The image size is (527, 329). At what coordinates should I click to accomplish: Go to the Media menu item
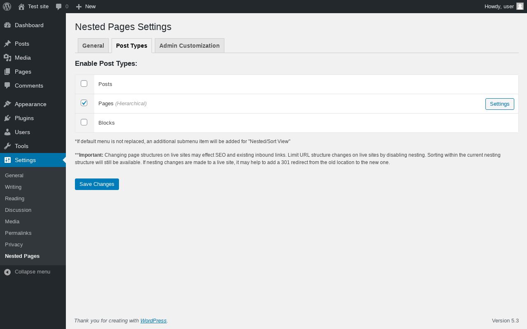click(23, 58)
